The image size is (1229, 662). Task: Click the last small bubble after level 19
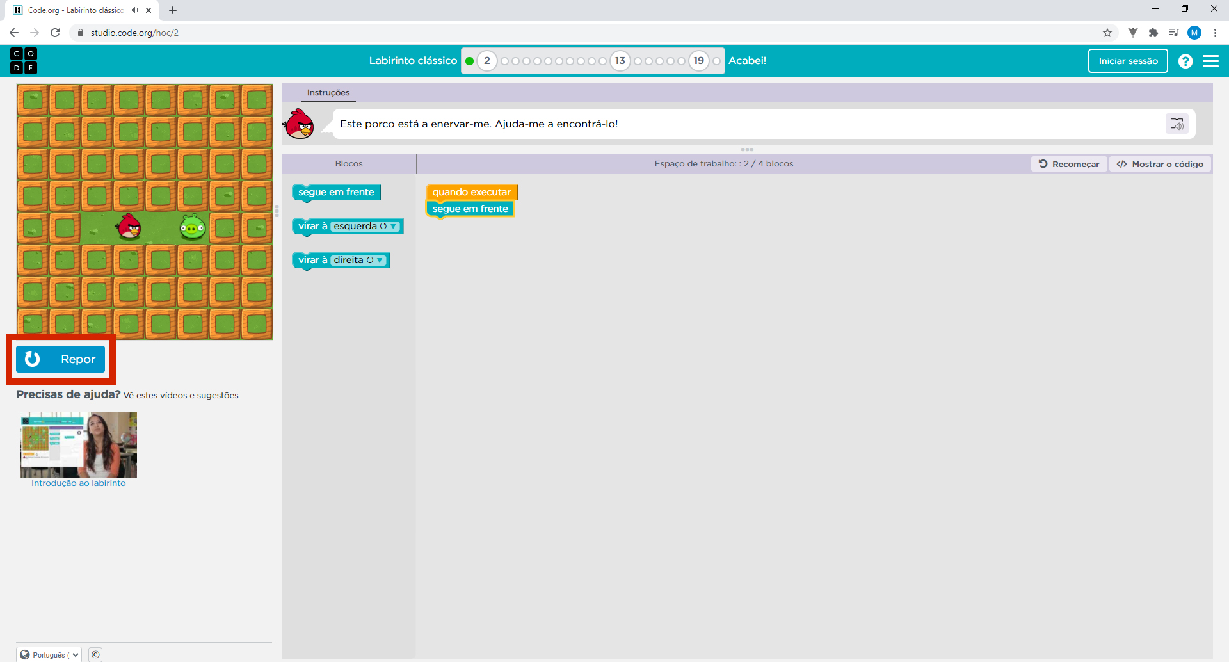point(717,61)
